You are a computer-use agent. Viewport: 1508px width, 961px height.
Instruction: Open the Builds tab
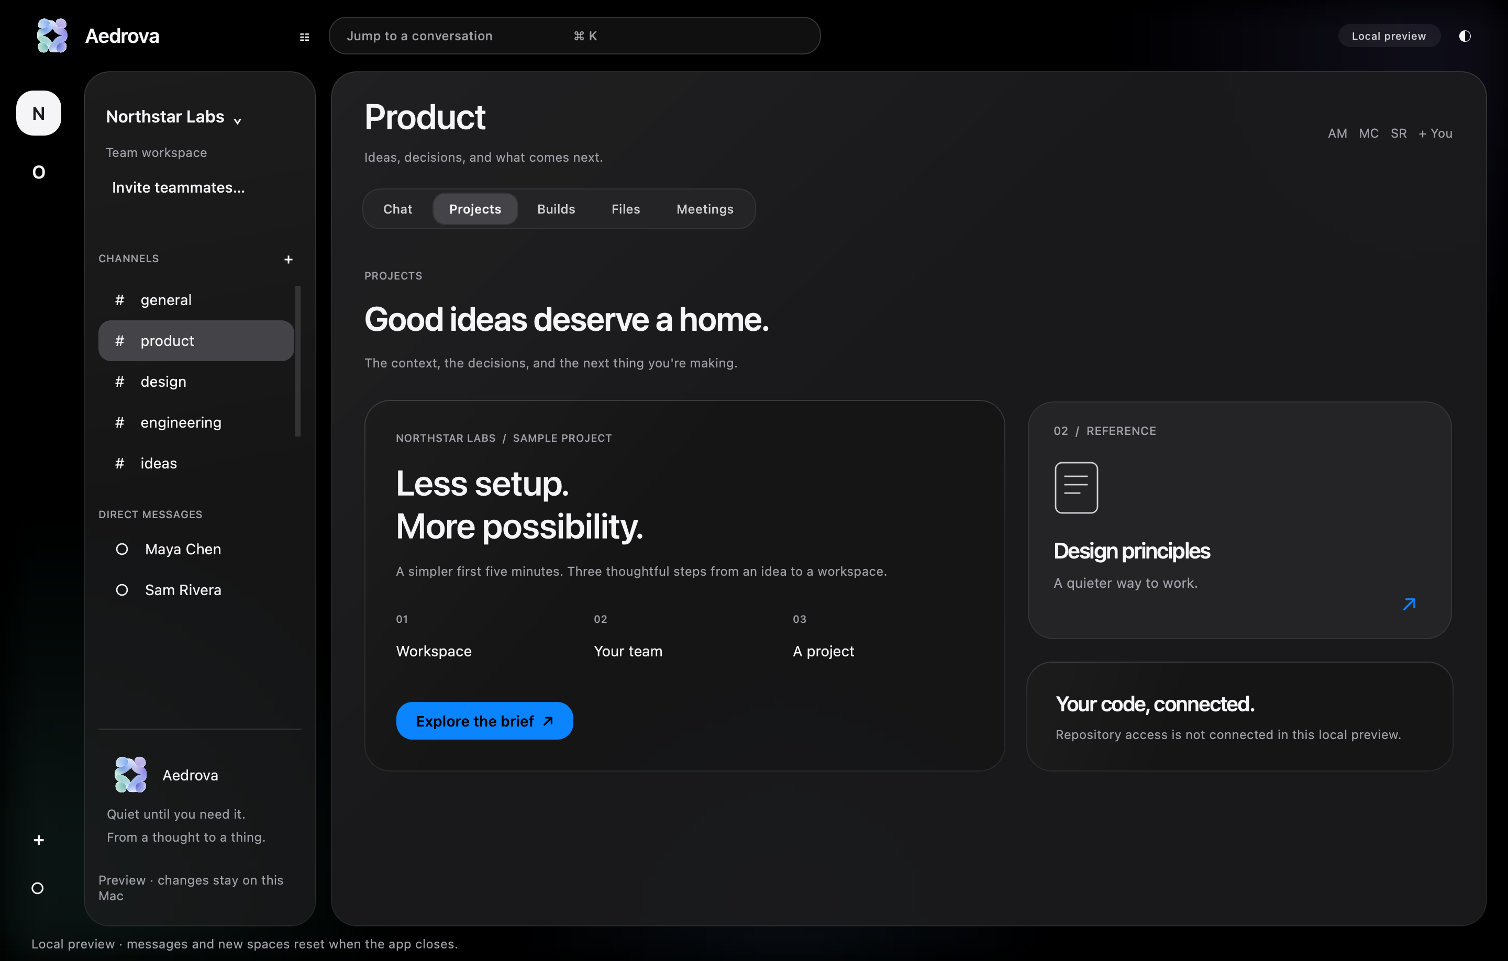556,209
